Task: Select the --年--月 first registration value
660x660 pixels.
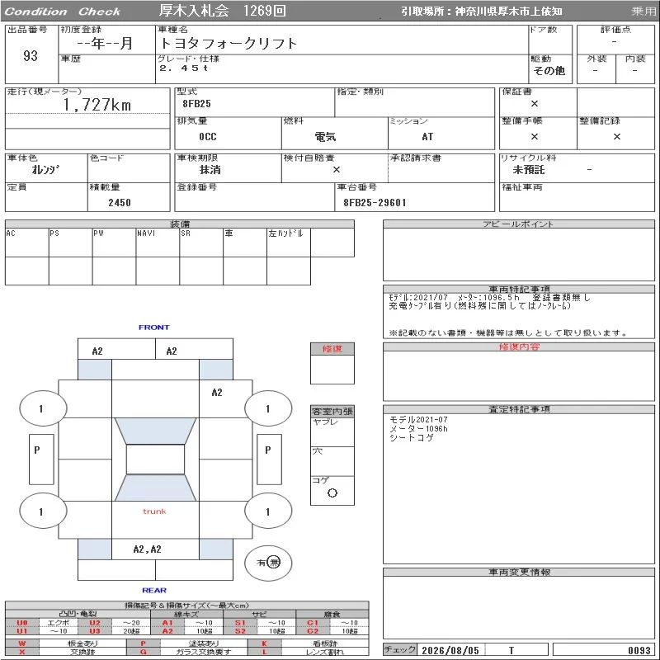Action: pos(105,44)
